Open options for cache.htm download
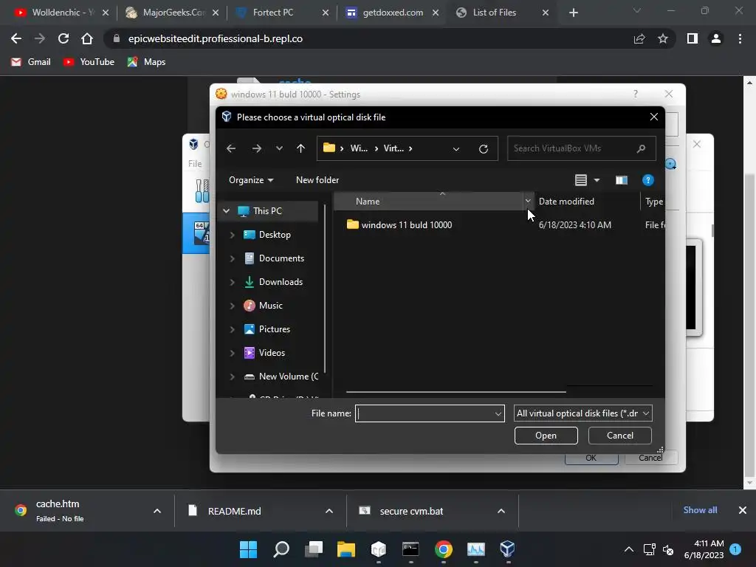Viewport: 756px width, 567px height. 157,511
